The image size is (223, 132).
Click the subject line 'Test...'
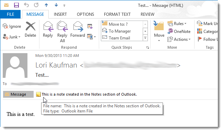pos(42,75)
